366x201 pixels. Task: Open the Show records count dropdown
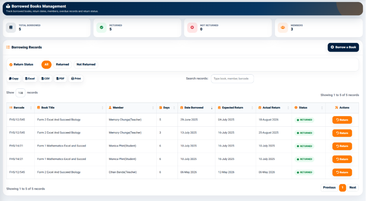(x=21, y=93)
